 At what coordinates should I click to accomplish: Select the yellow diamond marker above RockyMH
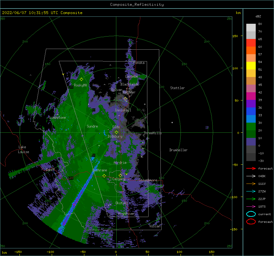[81, 79]
